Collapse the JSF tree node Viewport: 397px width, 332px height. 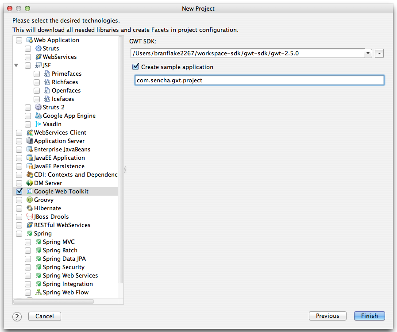16,66
